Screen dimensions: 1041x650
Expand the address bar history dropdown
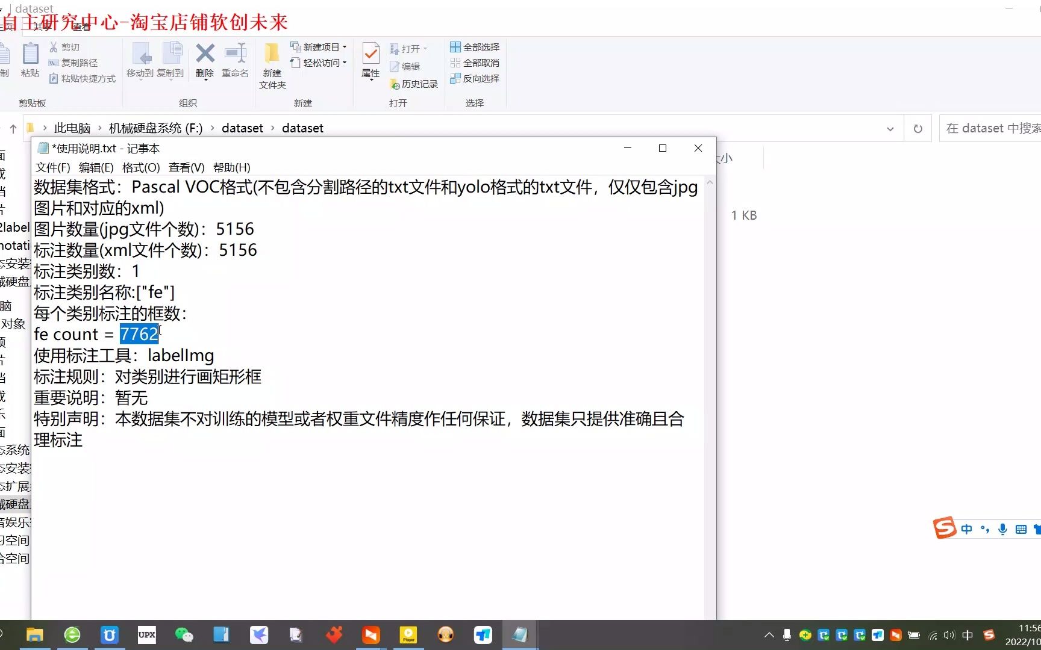[890, 129]
